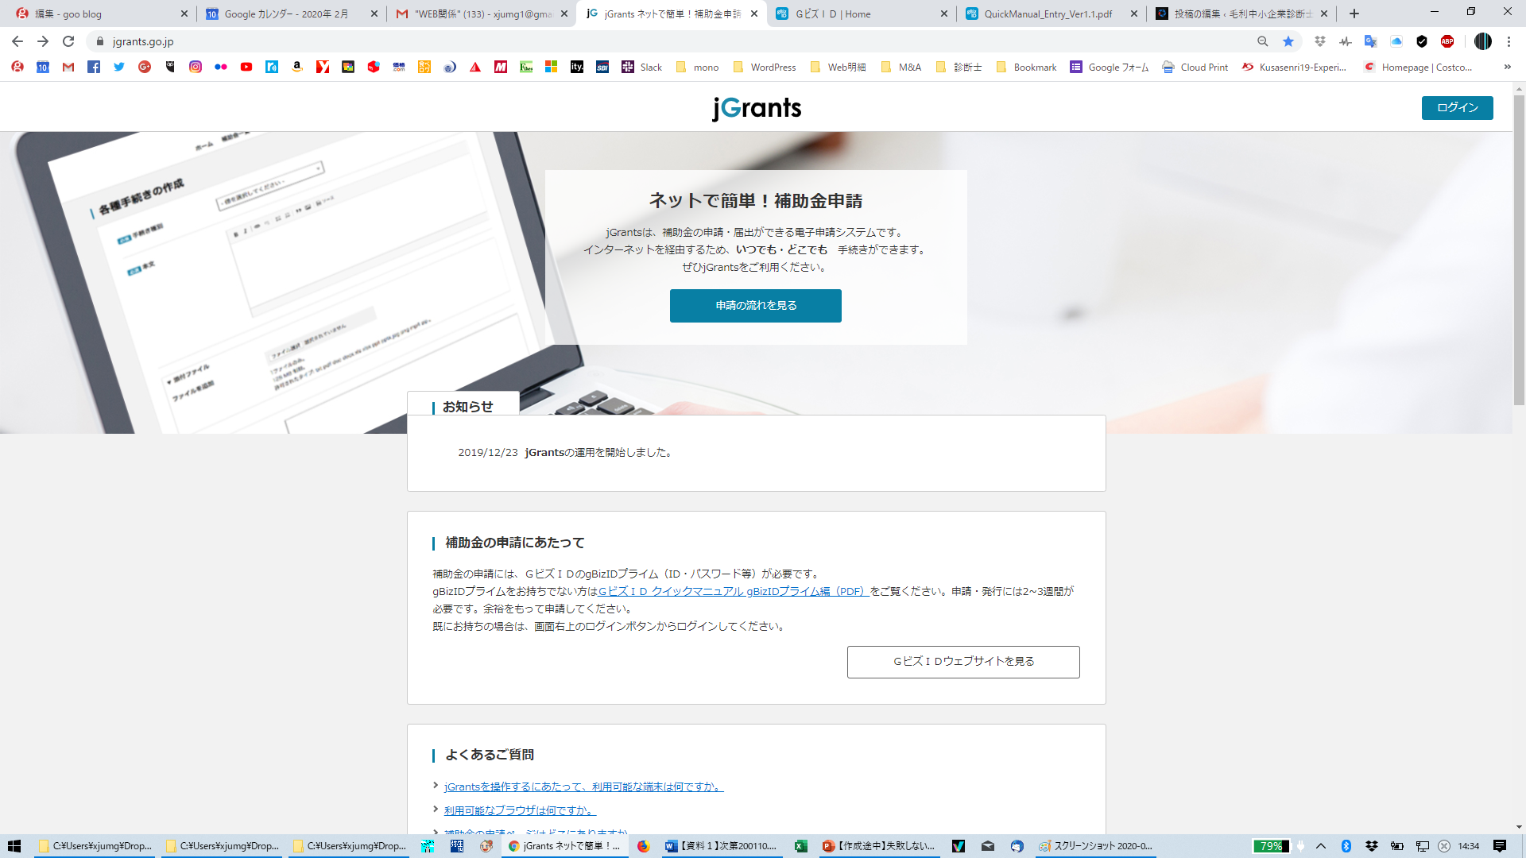Switch to the 投稿の編集 tab

(x=1241, y=14)
